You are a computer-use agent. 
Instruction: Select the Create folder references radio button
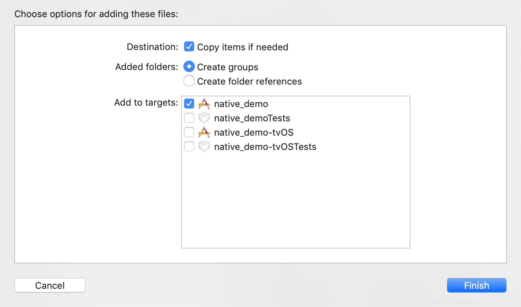tap(189, 81)
